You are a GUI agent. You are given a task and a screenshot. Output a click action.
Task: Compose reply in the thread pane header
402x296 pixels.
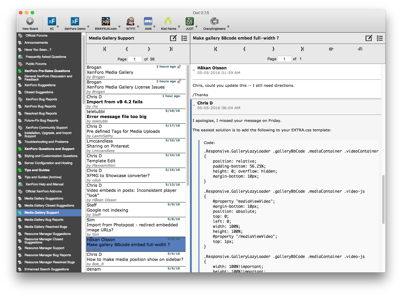(369, 38)
